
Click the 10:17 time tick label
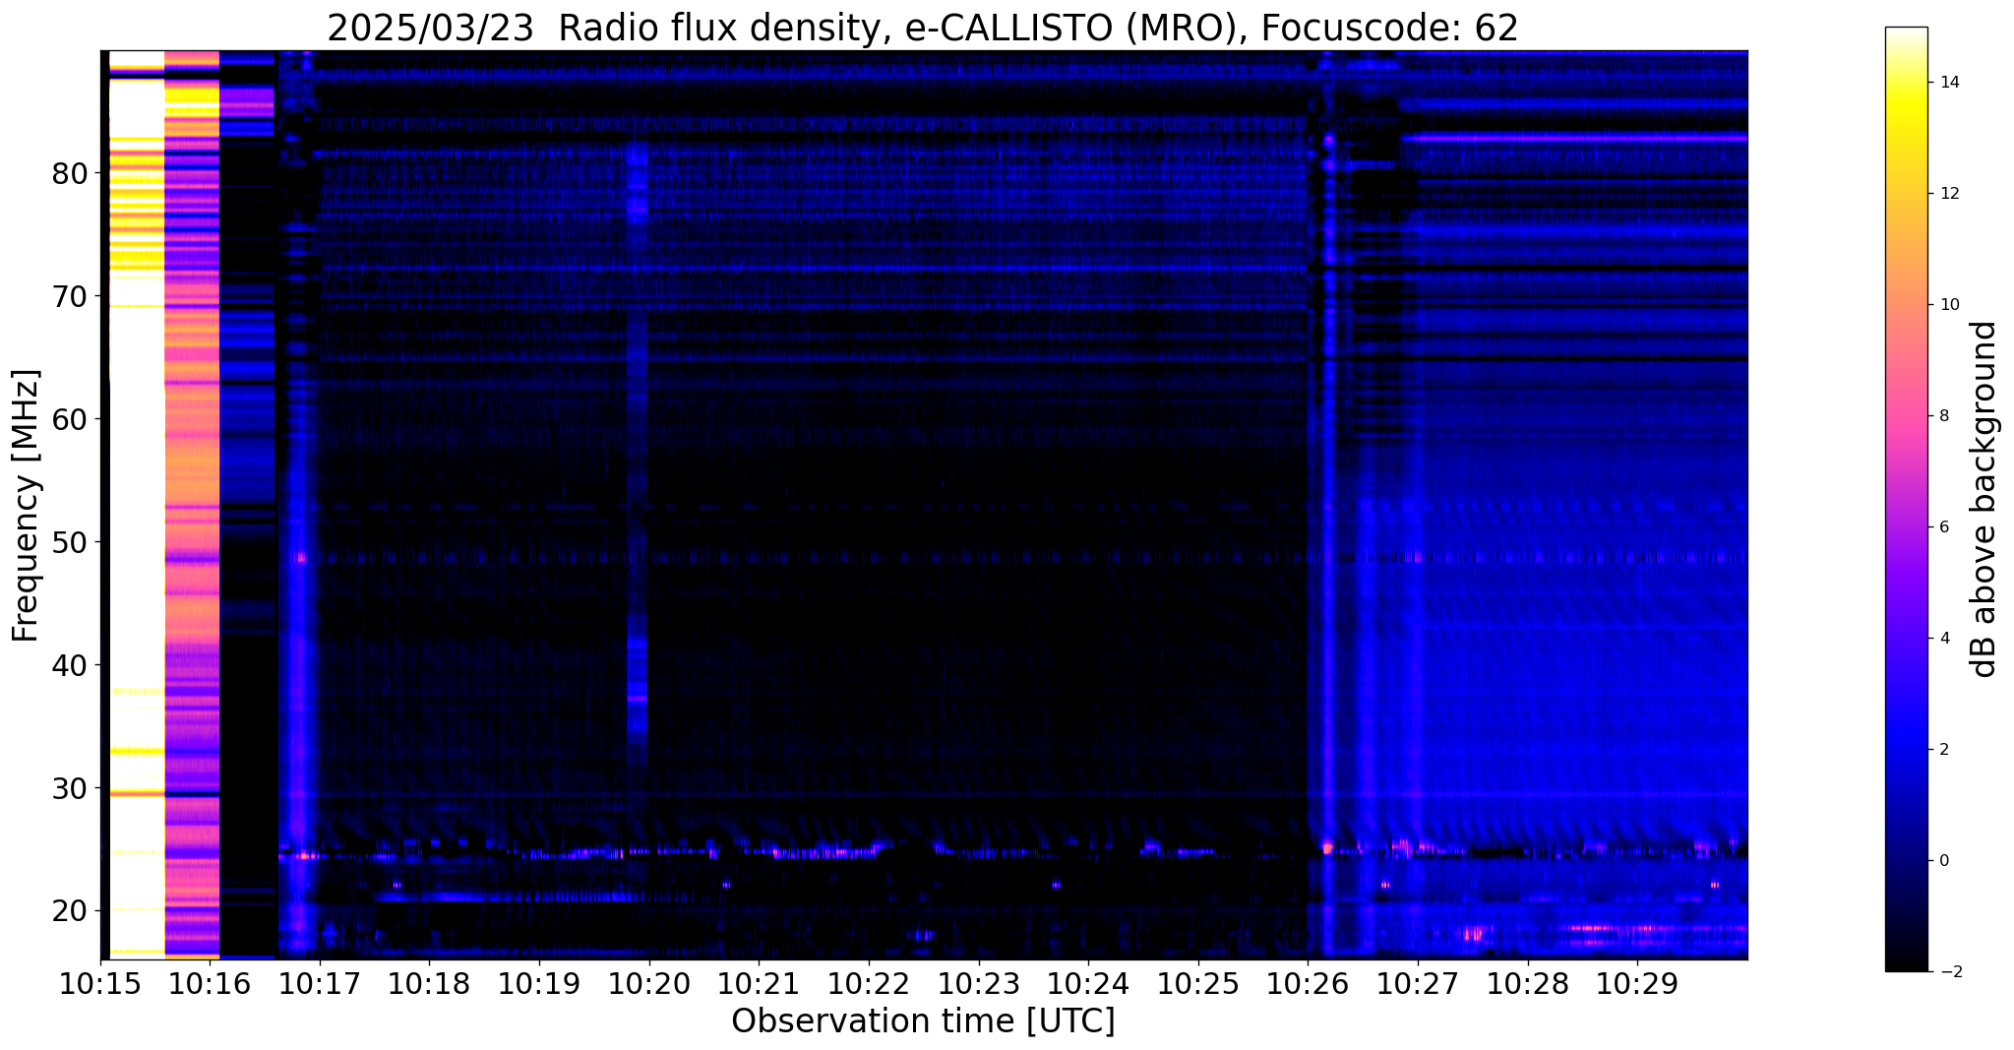(320, 984)
